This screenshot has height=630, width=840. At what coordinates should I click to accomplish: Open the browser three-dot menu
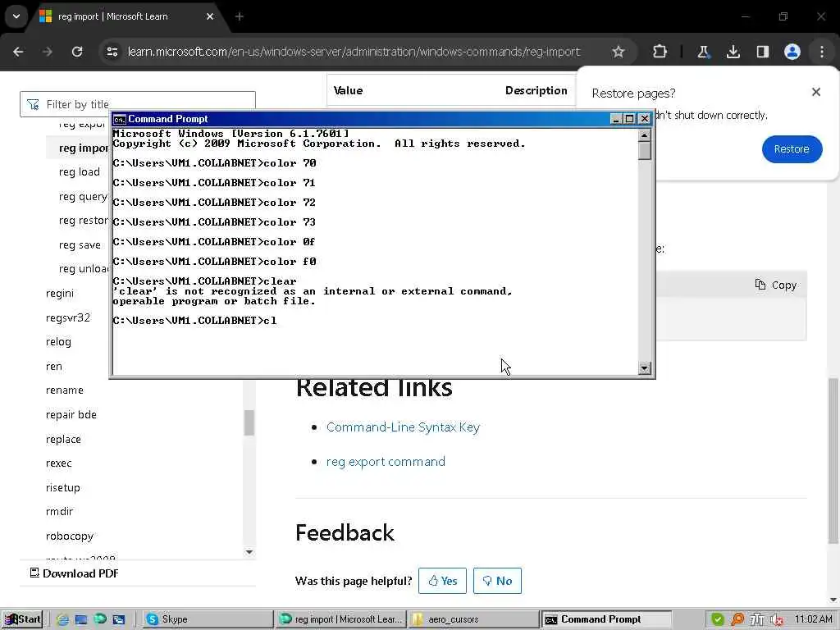(822, 52)
